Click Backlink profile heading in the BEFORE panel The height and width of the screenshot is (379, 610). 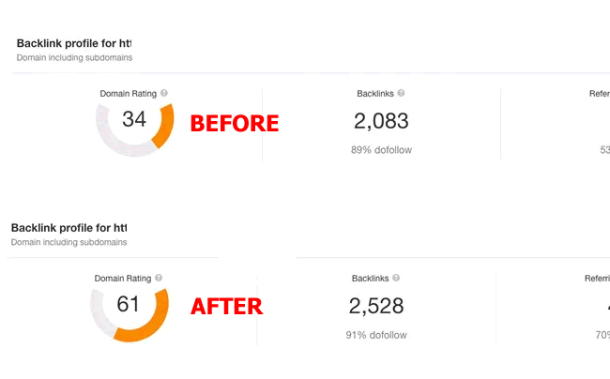[x=74, y=43]
